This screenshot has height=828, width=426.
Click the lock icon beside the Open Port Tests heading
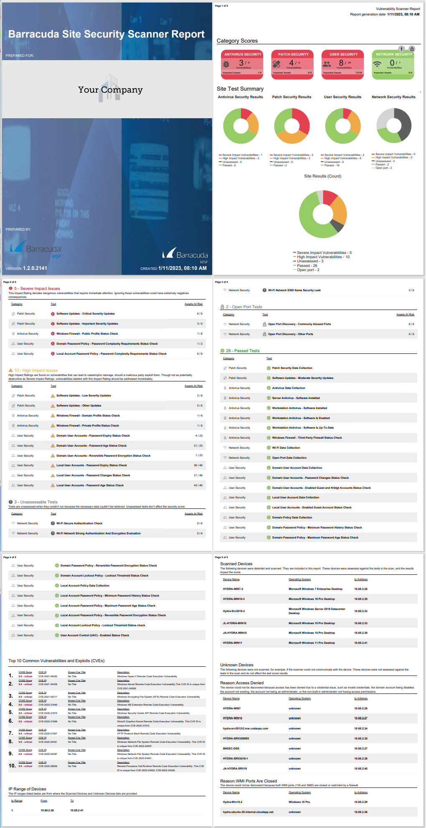(x=223, y=307)
